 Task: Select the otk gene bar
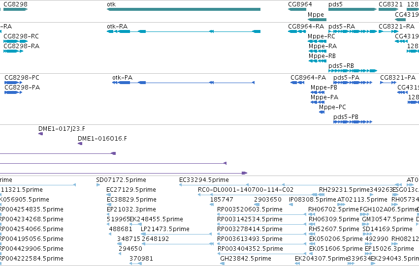click(184, 9)
